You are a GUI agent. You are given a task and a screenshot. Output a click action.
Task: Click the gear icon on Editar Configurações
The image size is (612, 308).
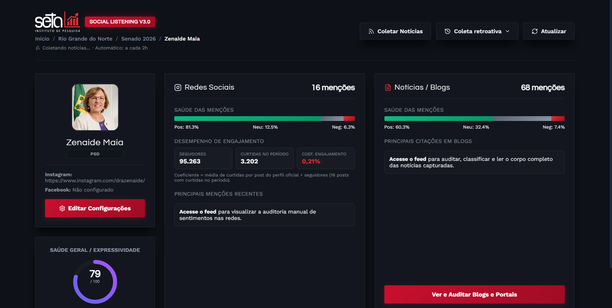pos(62,208)
